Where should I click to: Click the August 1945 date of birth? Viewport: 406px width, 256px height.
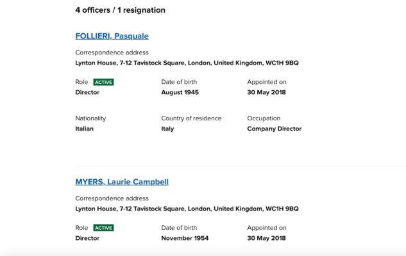click(180, 92)
